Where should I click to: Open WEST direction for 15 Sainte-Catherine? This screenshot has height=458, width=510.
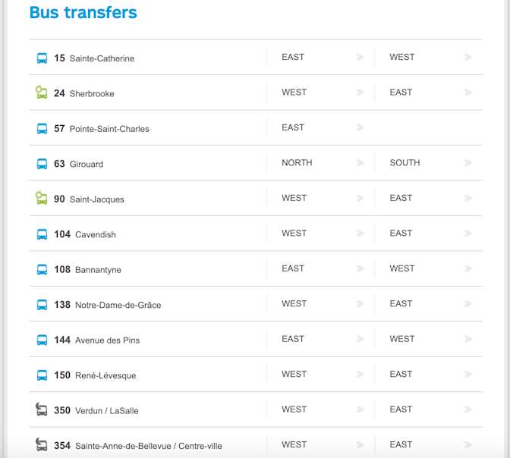pos(429,57)
